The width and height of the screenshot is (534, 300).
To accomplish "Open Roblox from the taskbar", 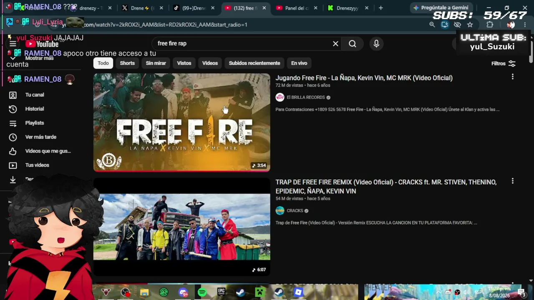I will pos(298,292).
